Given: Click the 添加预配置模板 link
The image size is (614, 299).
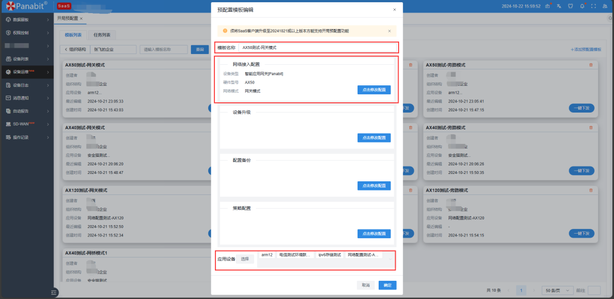Looking at the screenshot, I should pos(586,49).
